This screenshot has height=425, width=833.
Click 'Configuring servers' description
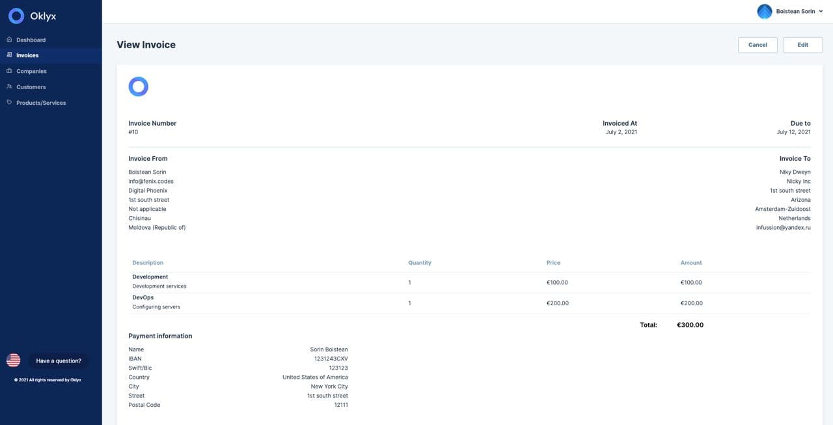(x=156, y=307)
